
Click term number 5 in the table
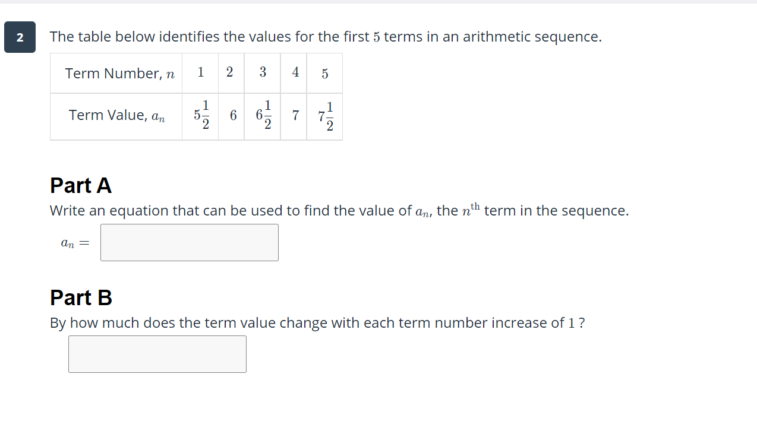(x=324, y=74)
